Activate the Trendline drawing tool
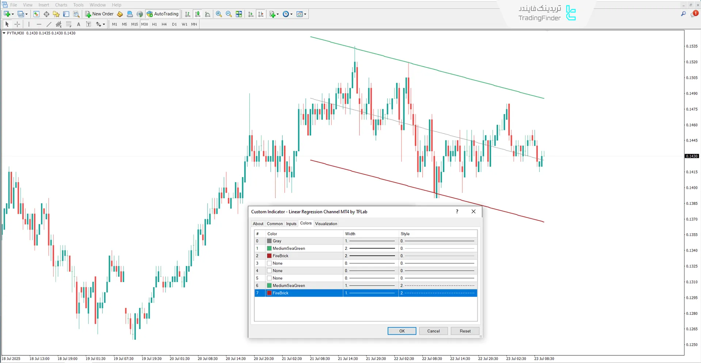Screen dimensions: 701x363 pos(49,24)
